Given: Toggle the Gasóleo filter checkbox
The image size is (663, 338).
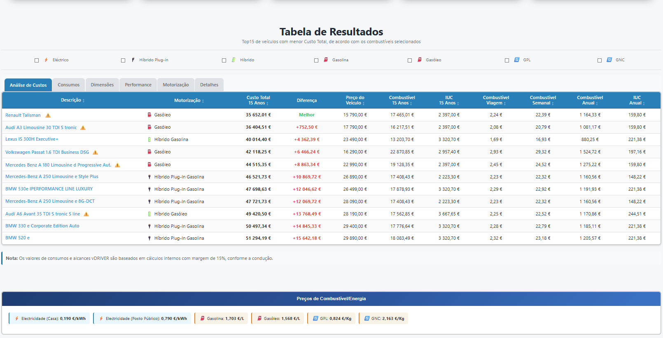Looking at the screenshot, I should point(410,60).
